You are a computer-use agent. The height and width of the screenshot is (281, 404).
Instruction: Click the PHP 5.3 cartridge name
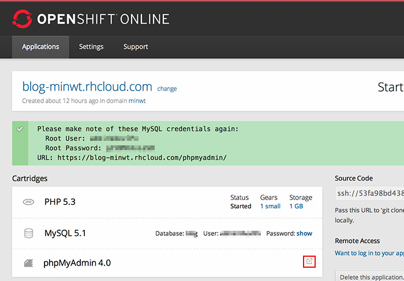pyautogui.click(x=60, y=202)
